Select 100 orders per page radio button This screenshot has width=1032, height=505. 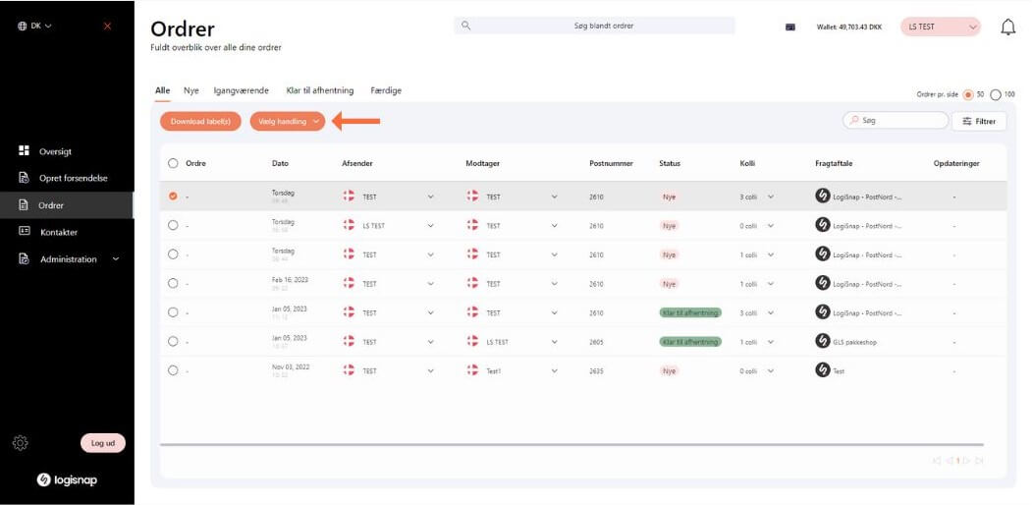click(x=996, y=94)
